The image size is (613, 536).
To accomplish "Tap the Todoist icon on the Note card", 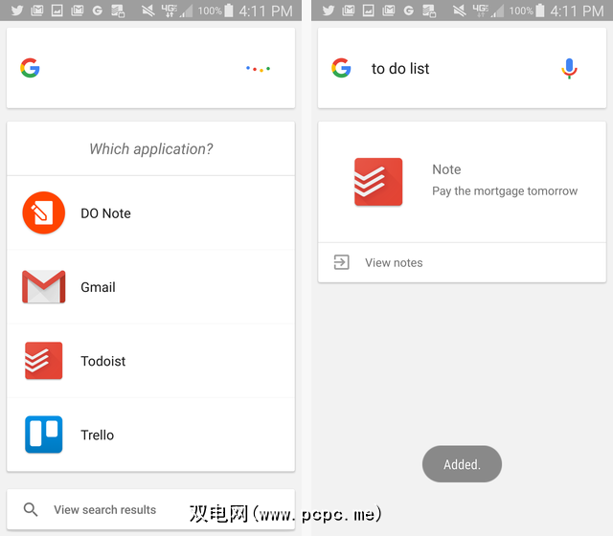I will click(378, 182).
